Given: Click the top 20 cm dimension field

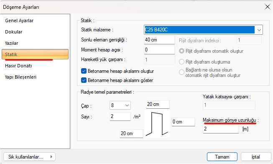Looking at the screenshot, I should pos(158,104).
